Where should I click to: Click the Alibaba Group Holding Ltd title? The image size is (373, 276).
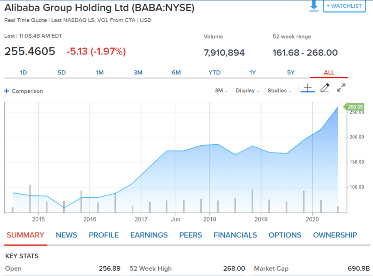(99, 8)
